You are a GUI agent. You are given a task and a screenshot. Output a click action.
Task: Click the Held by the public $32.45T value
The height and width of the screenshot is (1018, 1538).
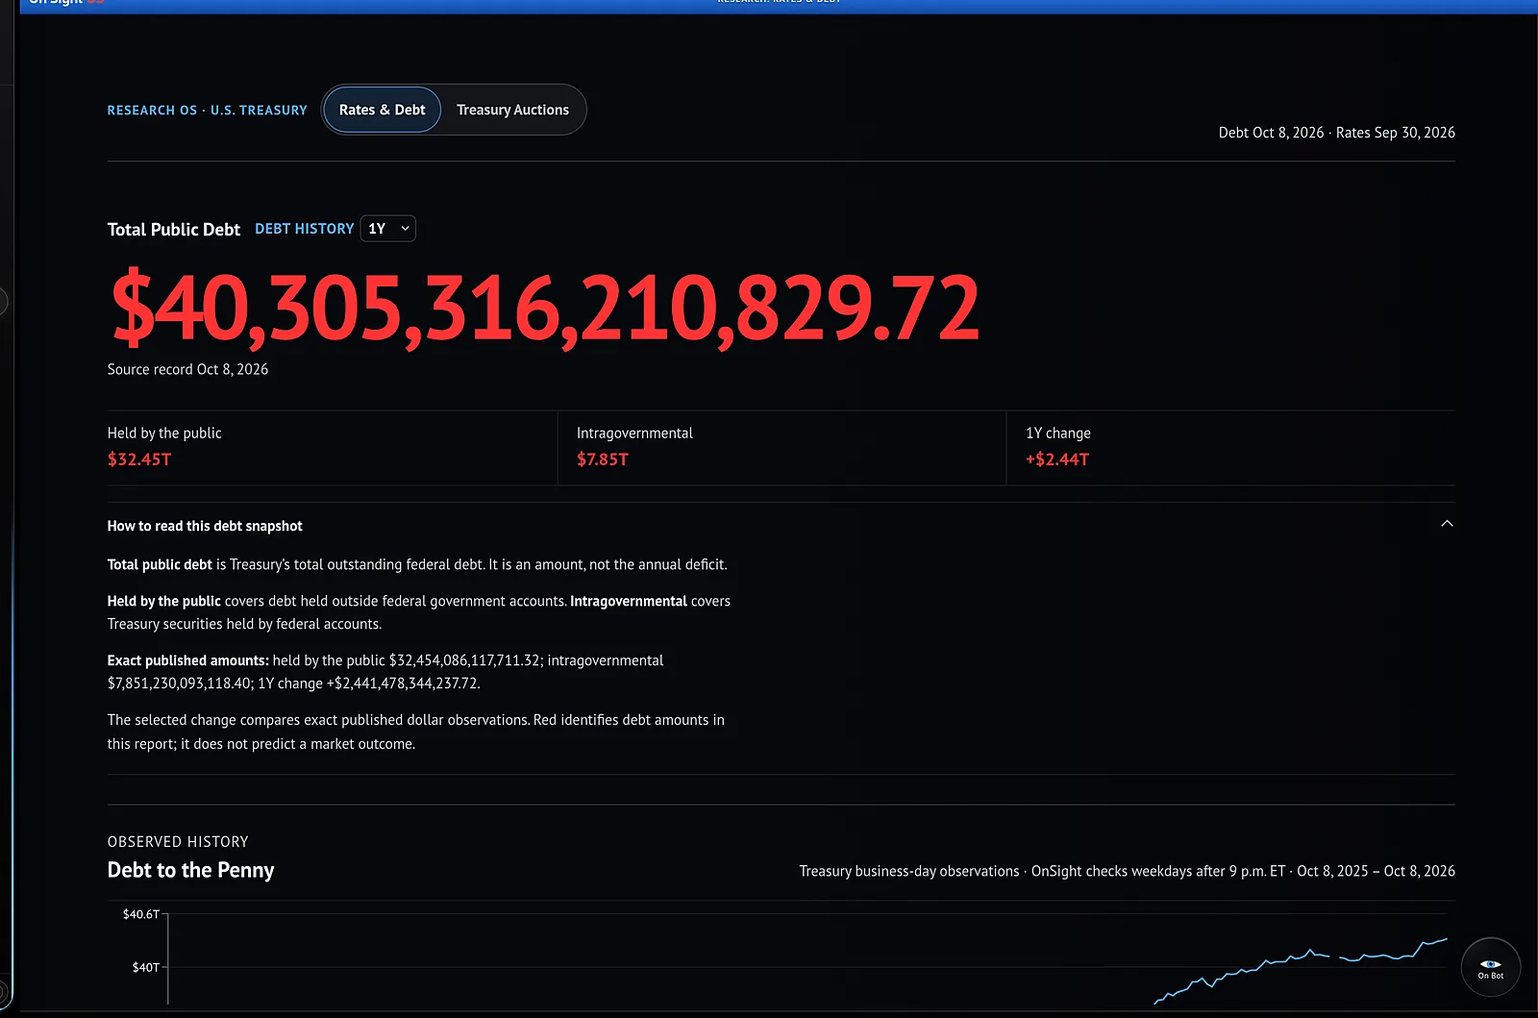[x=139, y=459]
